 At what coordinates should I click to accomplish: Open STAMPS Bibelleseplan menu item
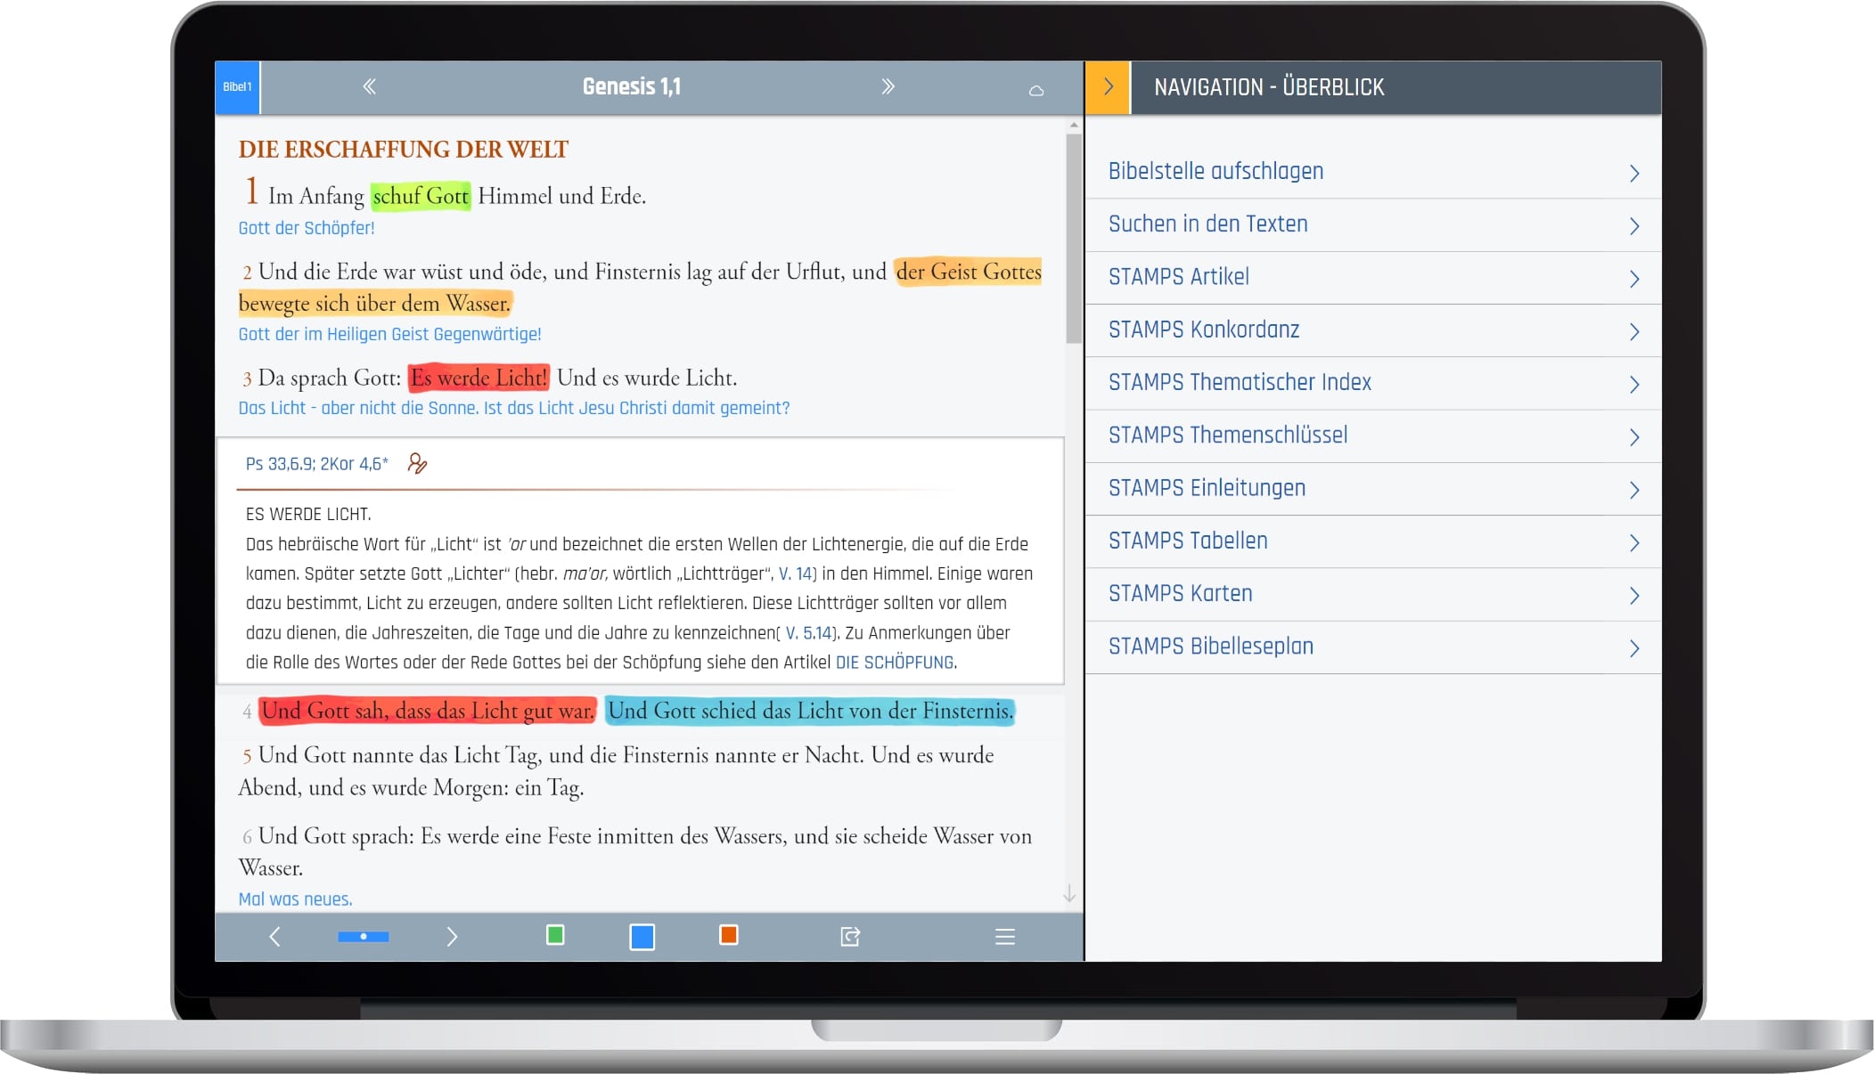coord(1210,647)
